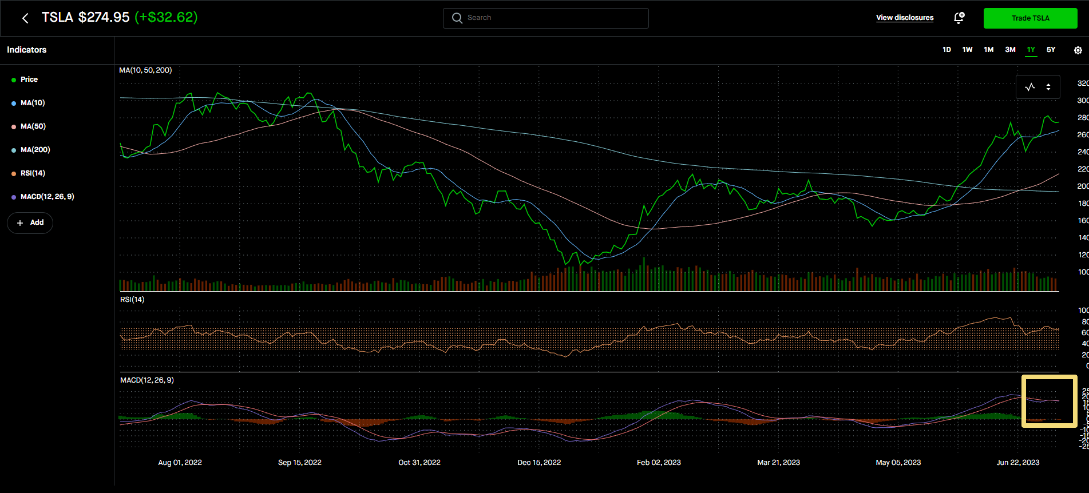
Task: Click the blue MA(10) color dot
Action: click(14, 104)
